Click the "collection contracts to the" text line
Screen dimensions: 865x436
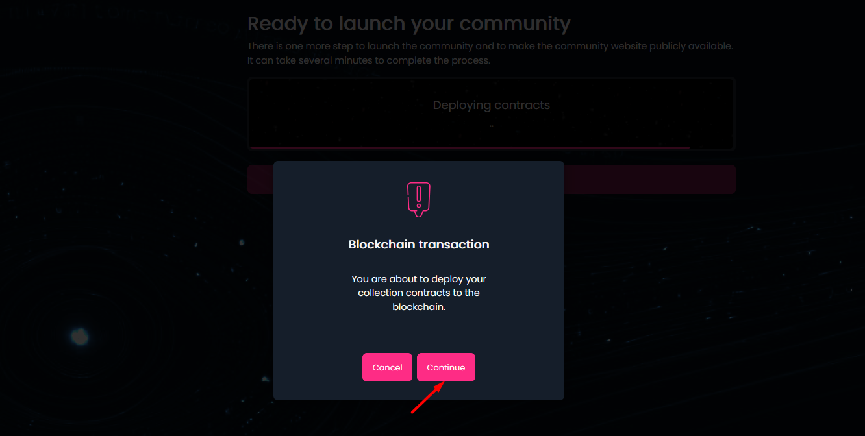419,293
